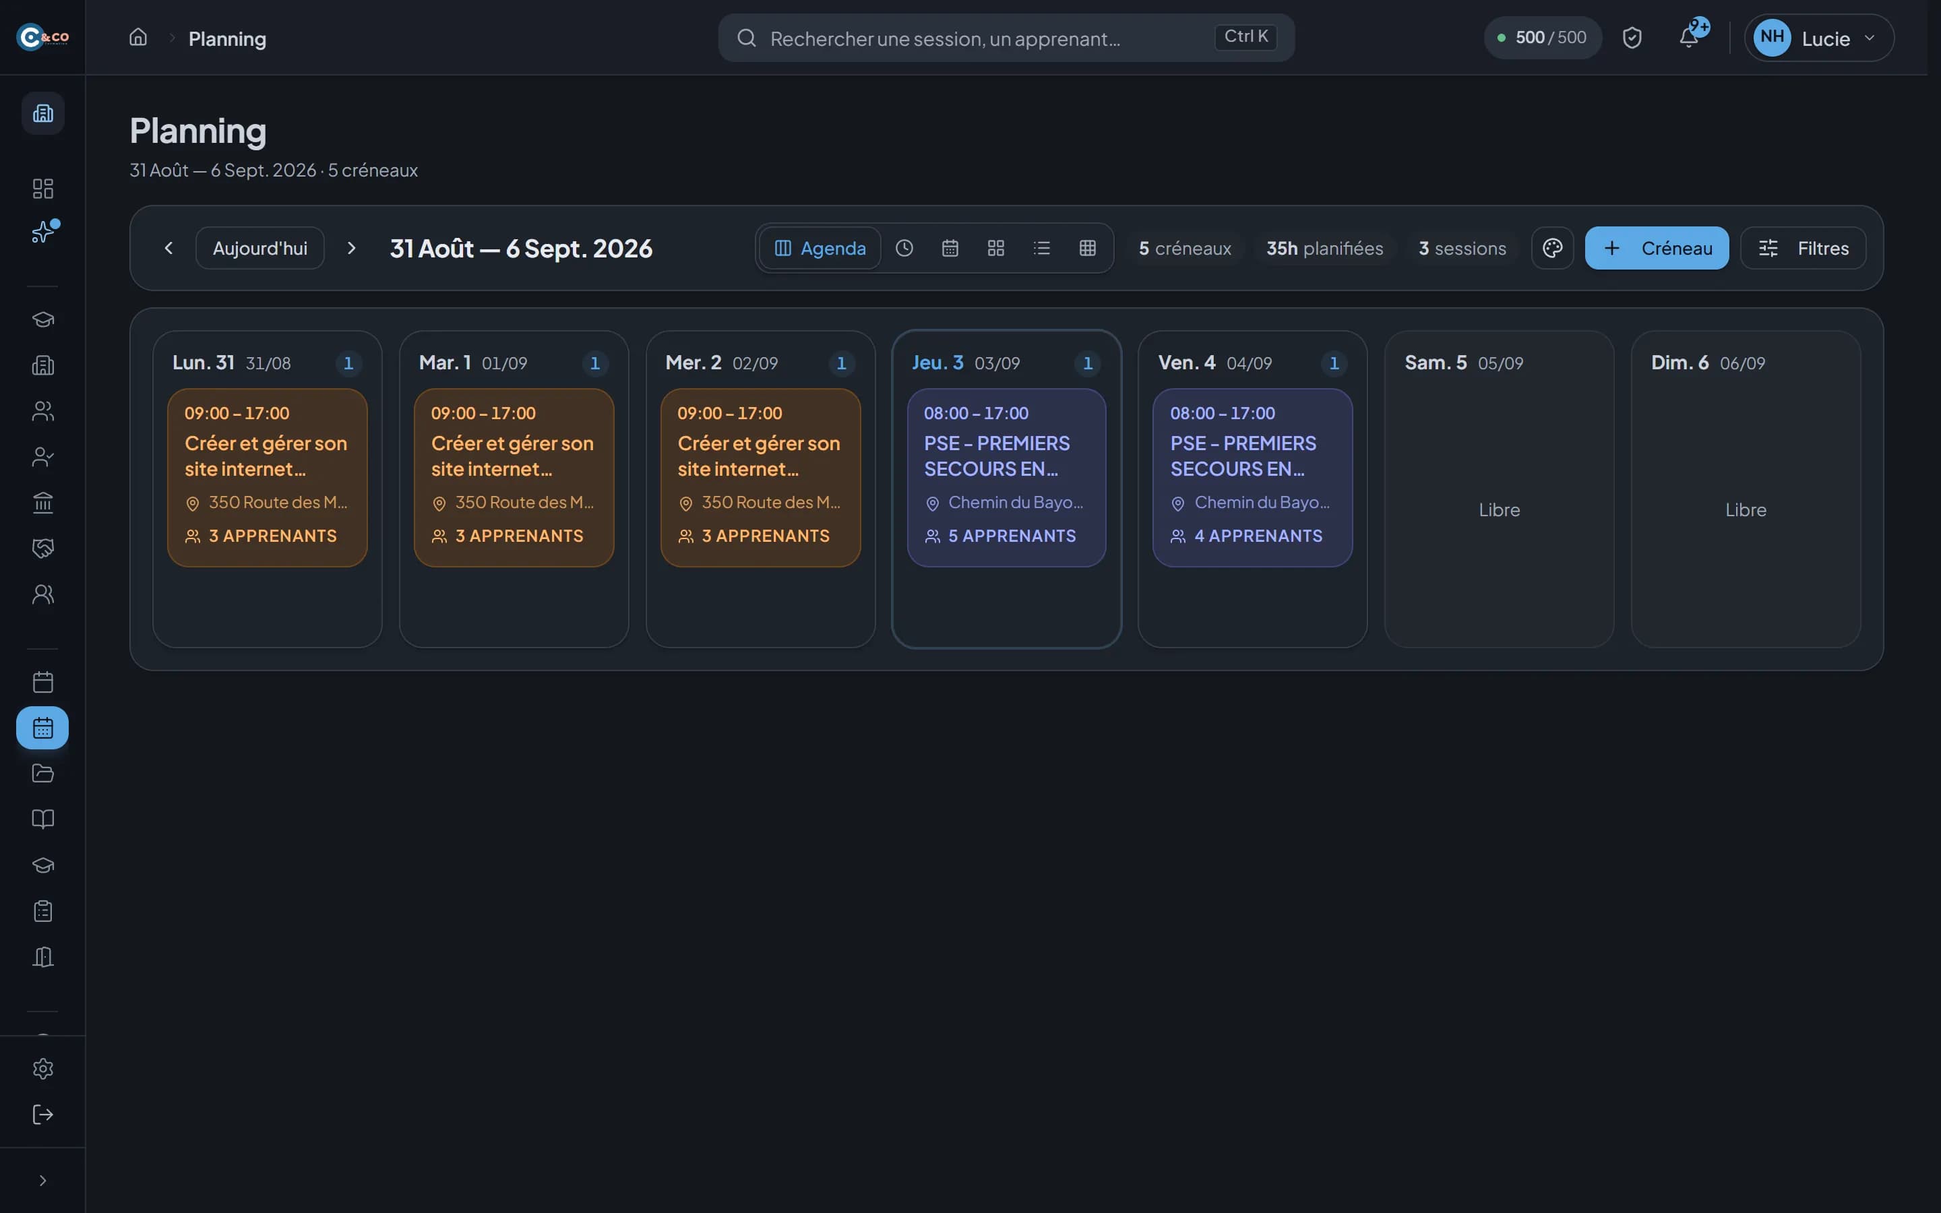Go to the home breadcrumb icon
The height and width of the screenshot is (1213, 1941).
point(138,38)
